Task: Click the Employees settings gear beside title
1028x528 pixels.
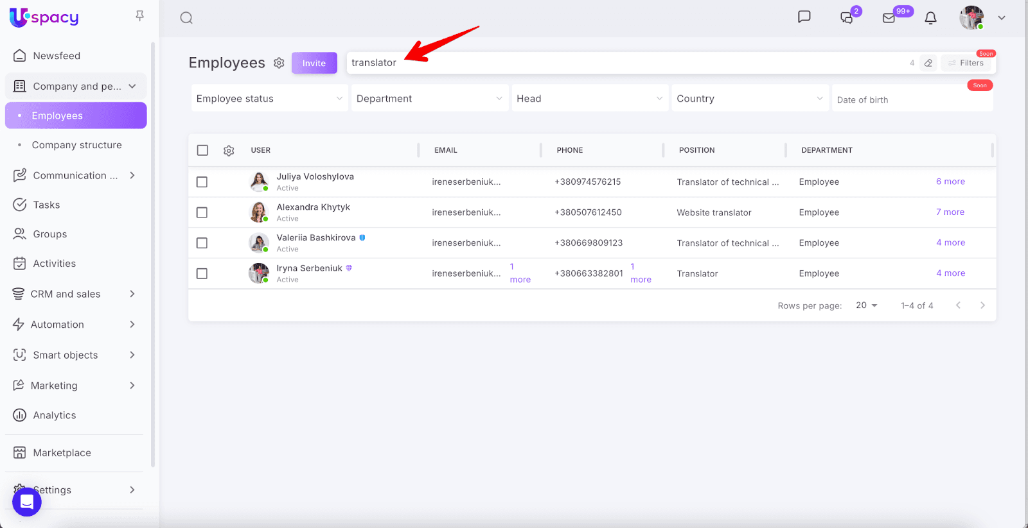Action: coord(279,63)
